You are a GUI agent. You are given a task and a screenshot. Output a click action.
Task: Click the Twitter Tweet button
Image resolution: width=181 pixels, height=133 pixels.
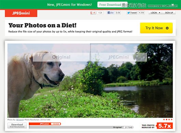132,13
